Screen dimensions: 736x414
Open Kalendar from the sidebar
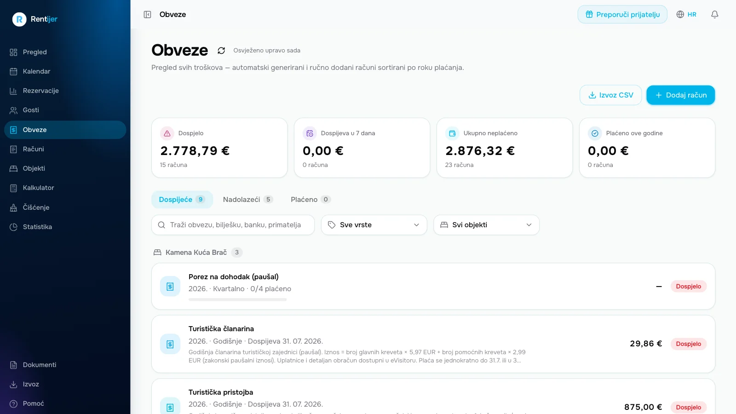pos(65,71)
